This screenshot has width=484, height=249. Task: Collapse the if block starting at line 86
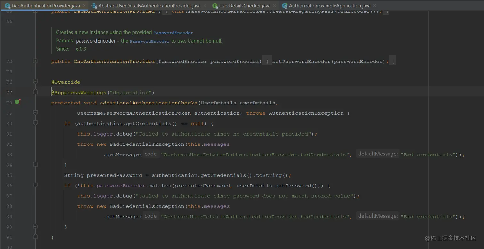point(36,185)
